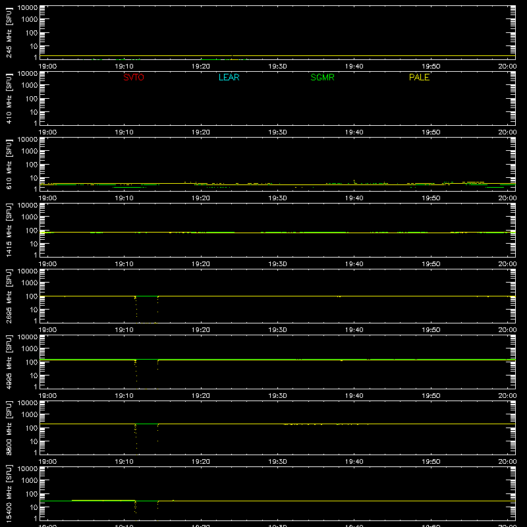Click 19:10 under the 1415 MHz plot
This screenshot has height=527, width=527.
125,264
